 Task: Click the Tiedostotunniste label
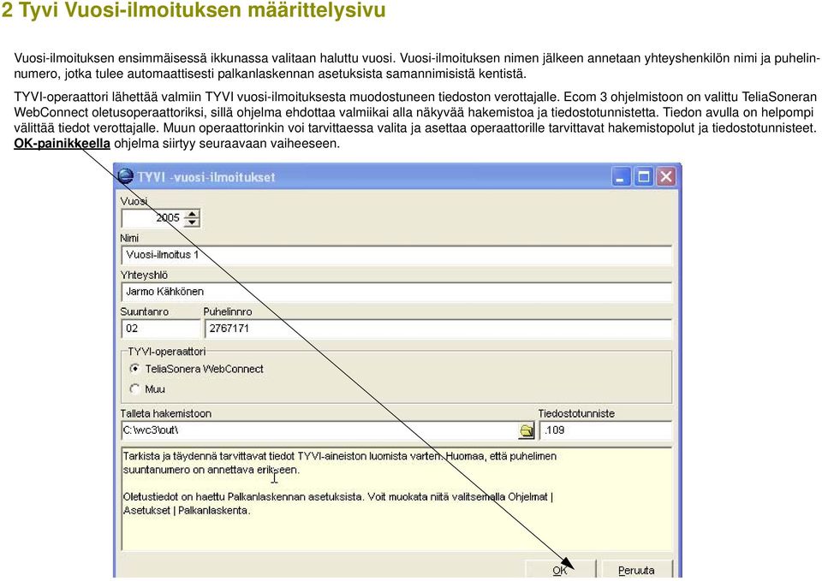coord(576,413)
